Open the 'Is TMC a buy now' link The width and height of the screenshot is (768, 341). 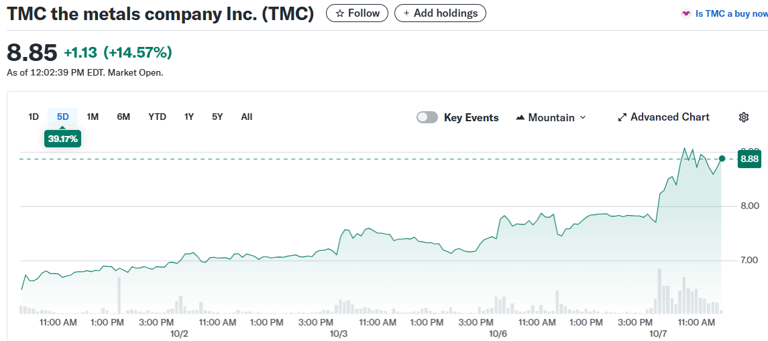(731, 13)
